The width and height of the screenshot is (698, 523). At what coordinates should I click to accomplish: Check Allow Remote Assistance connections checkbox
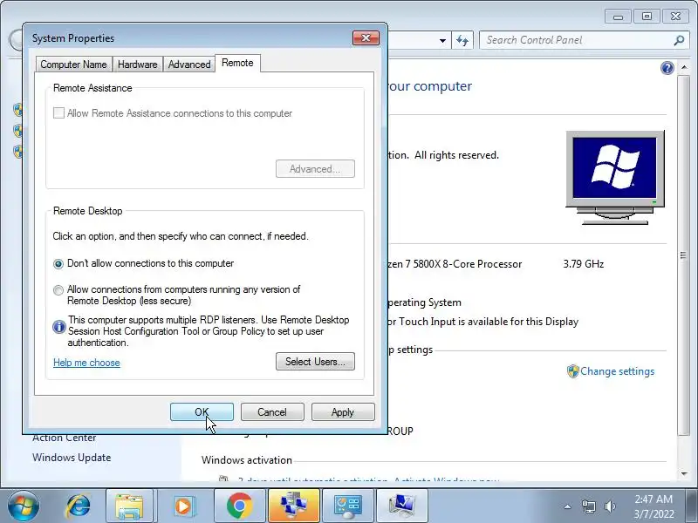58,113
